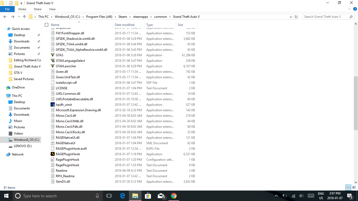358x201 pixels.
Task: Open the Action Center notifications
Action: pyautogui.click(x=350, y=196)
